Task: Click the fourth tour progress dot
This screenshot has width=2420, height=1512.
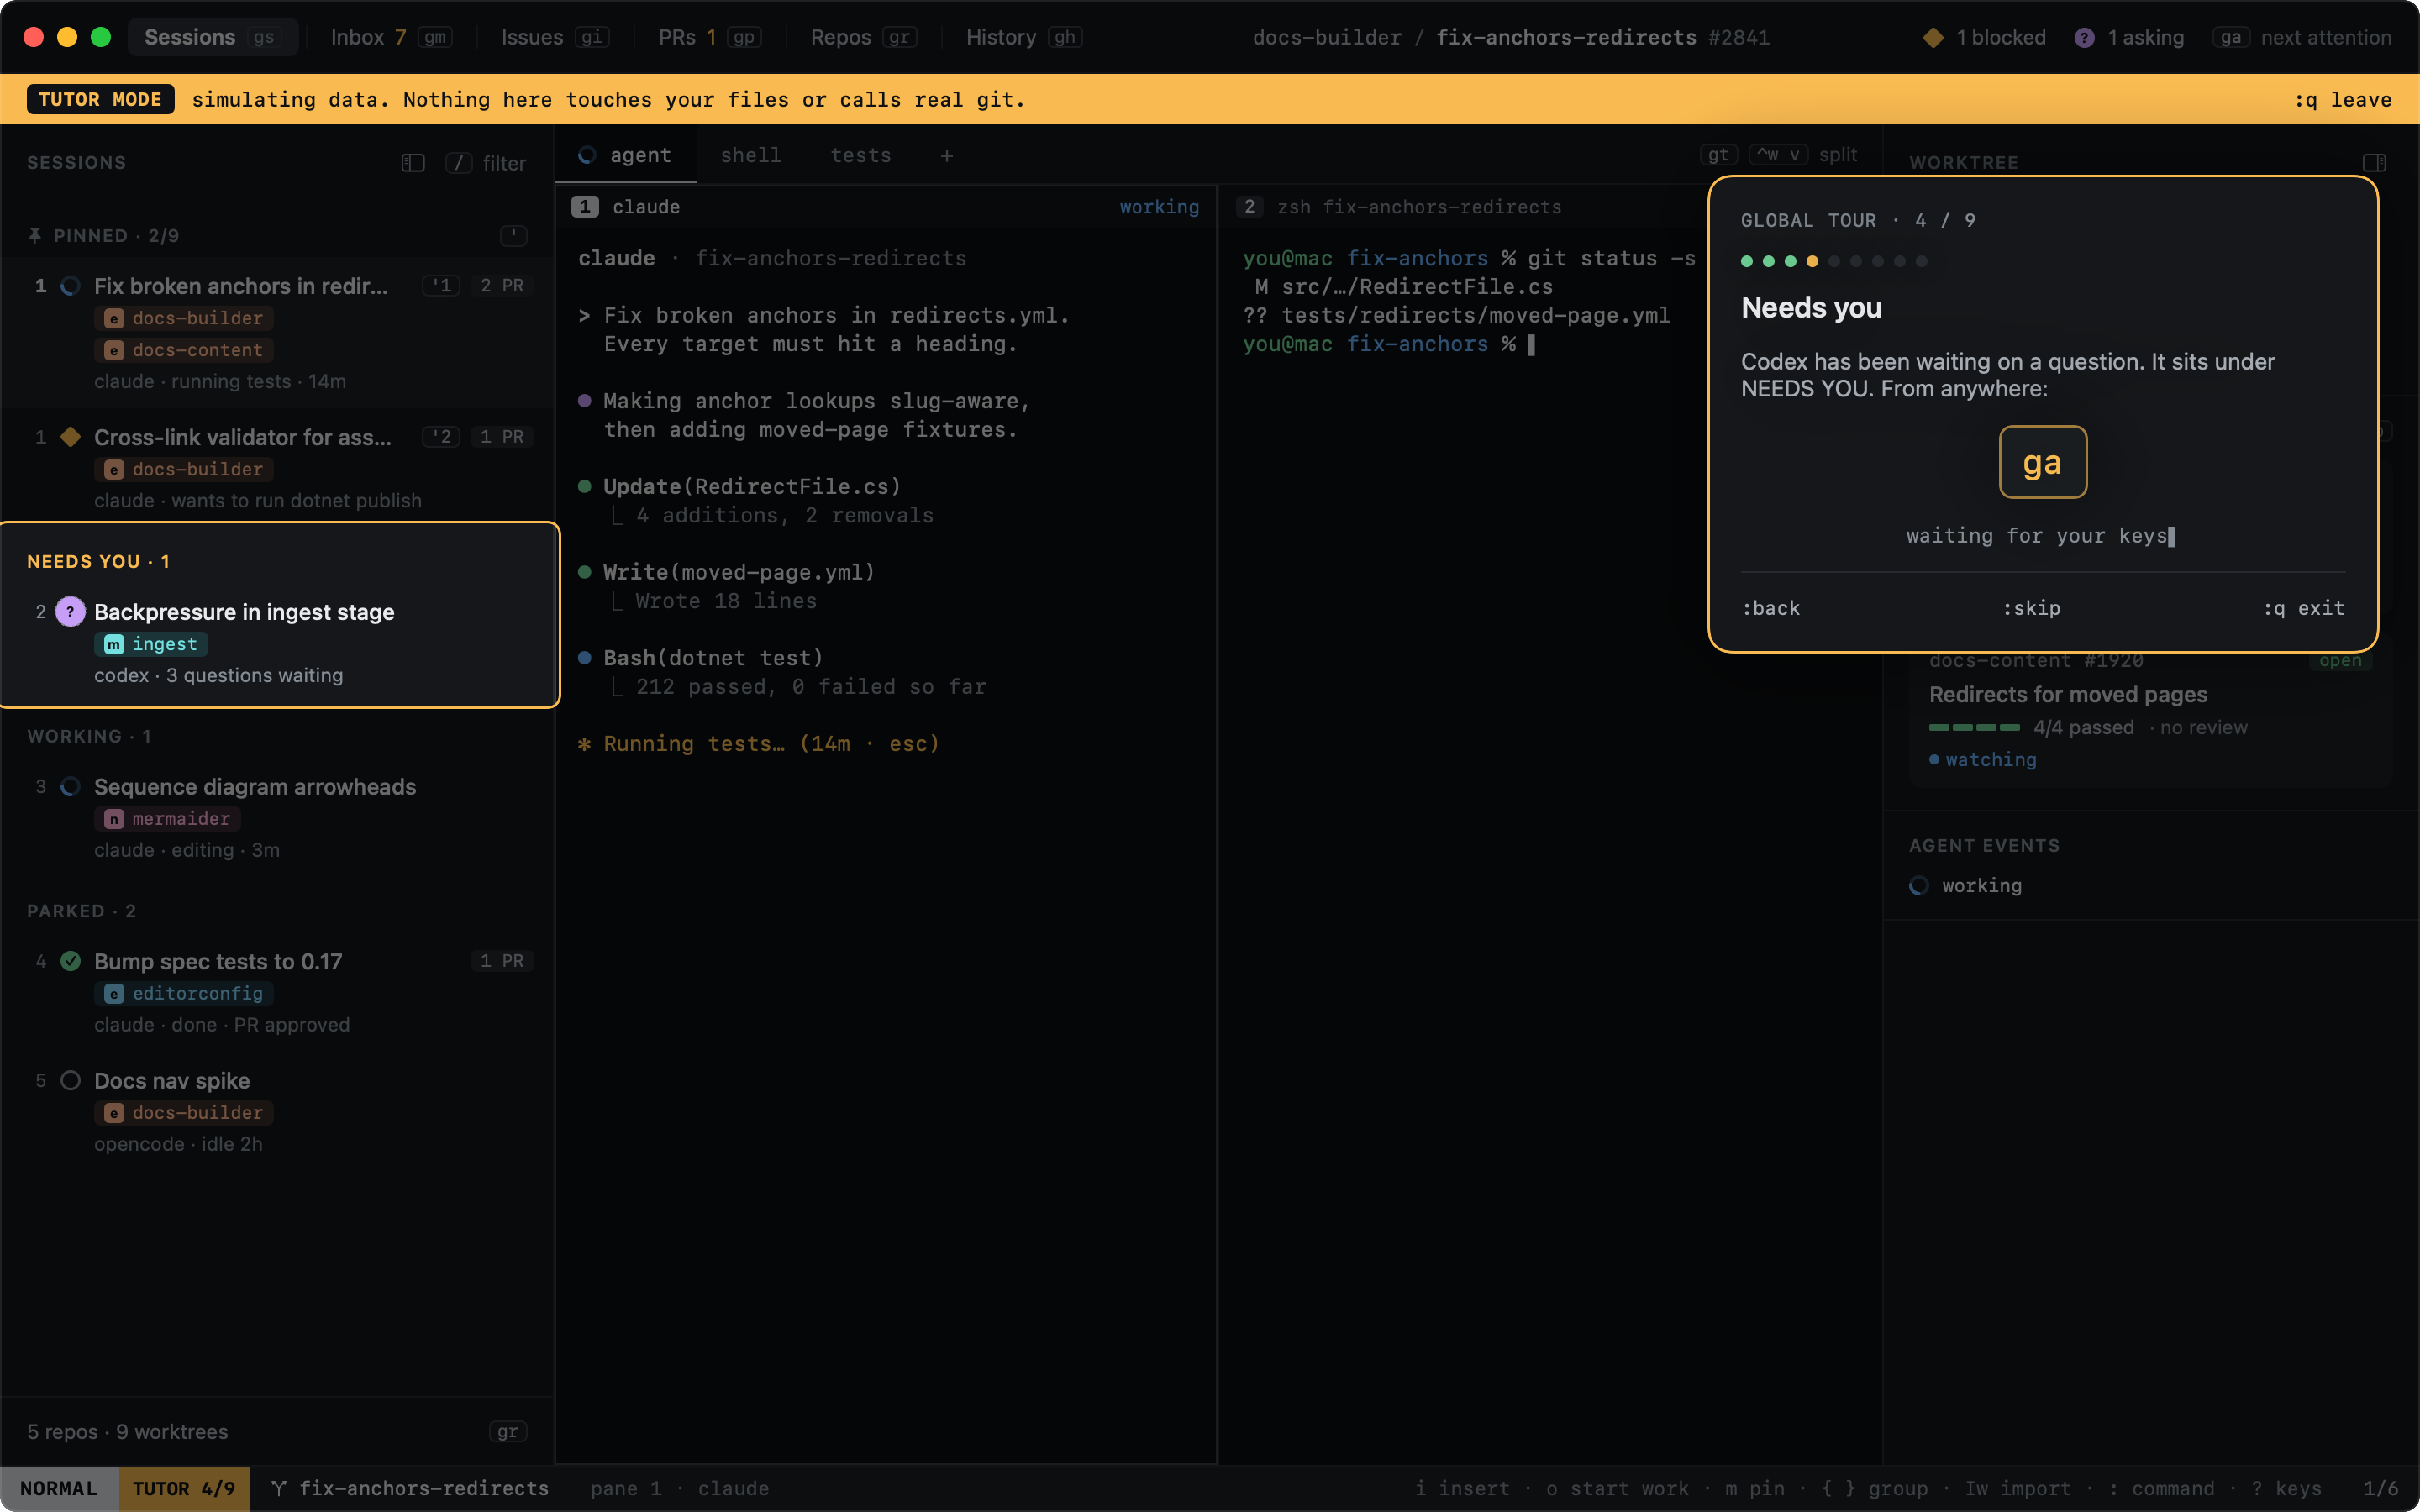Action: [1812, 261]
